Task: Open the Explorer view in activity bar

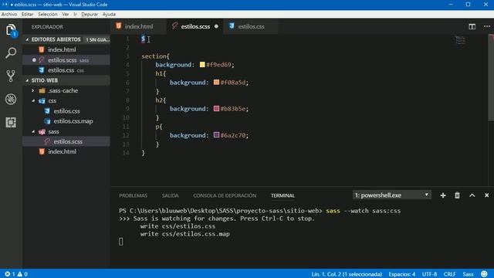Action: coord(11,30)
